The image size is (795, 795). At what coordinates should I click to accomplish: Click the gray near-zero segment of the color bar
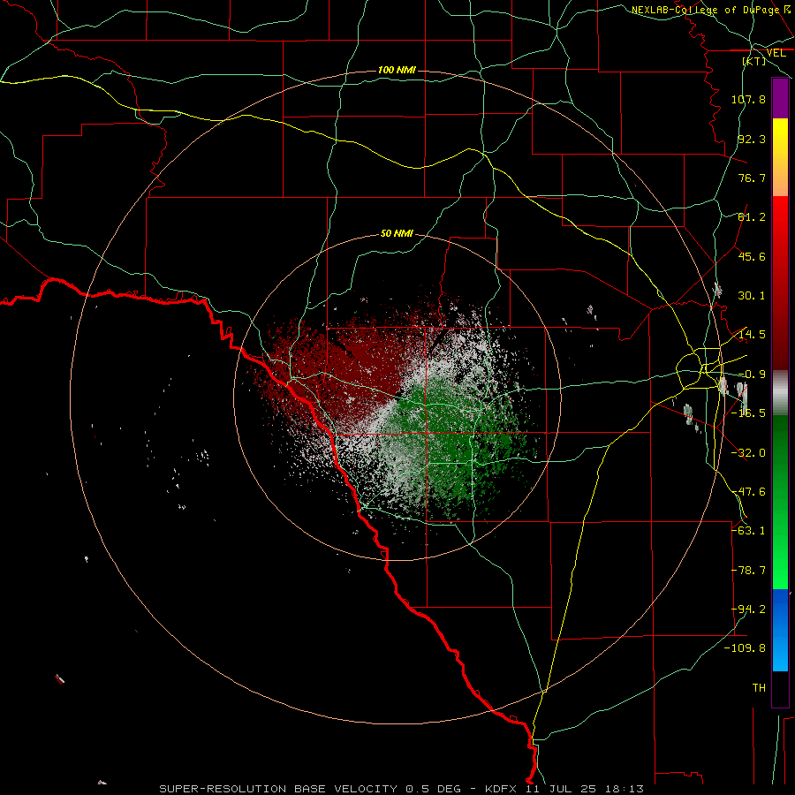pos(780,393)
